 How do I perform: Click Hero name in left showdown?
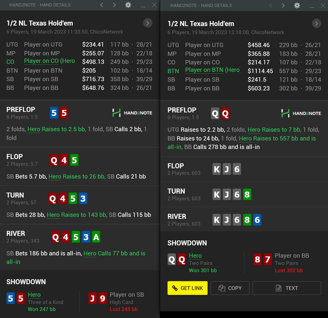(34, 295)
